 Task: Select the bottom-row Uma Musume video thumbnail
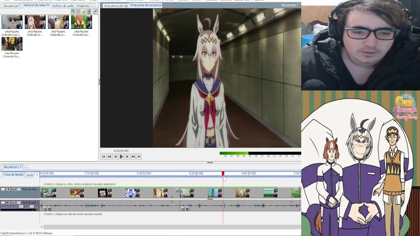point(12,44)
